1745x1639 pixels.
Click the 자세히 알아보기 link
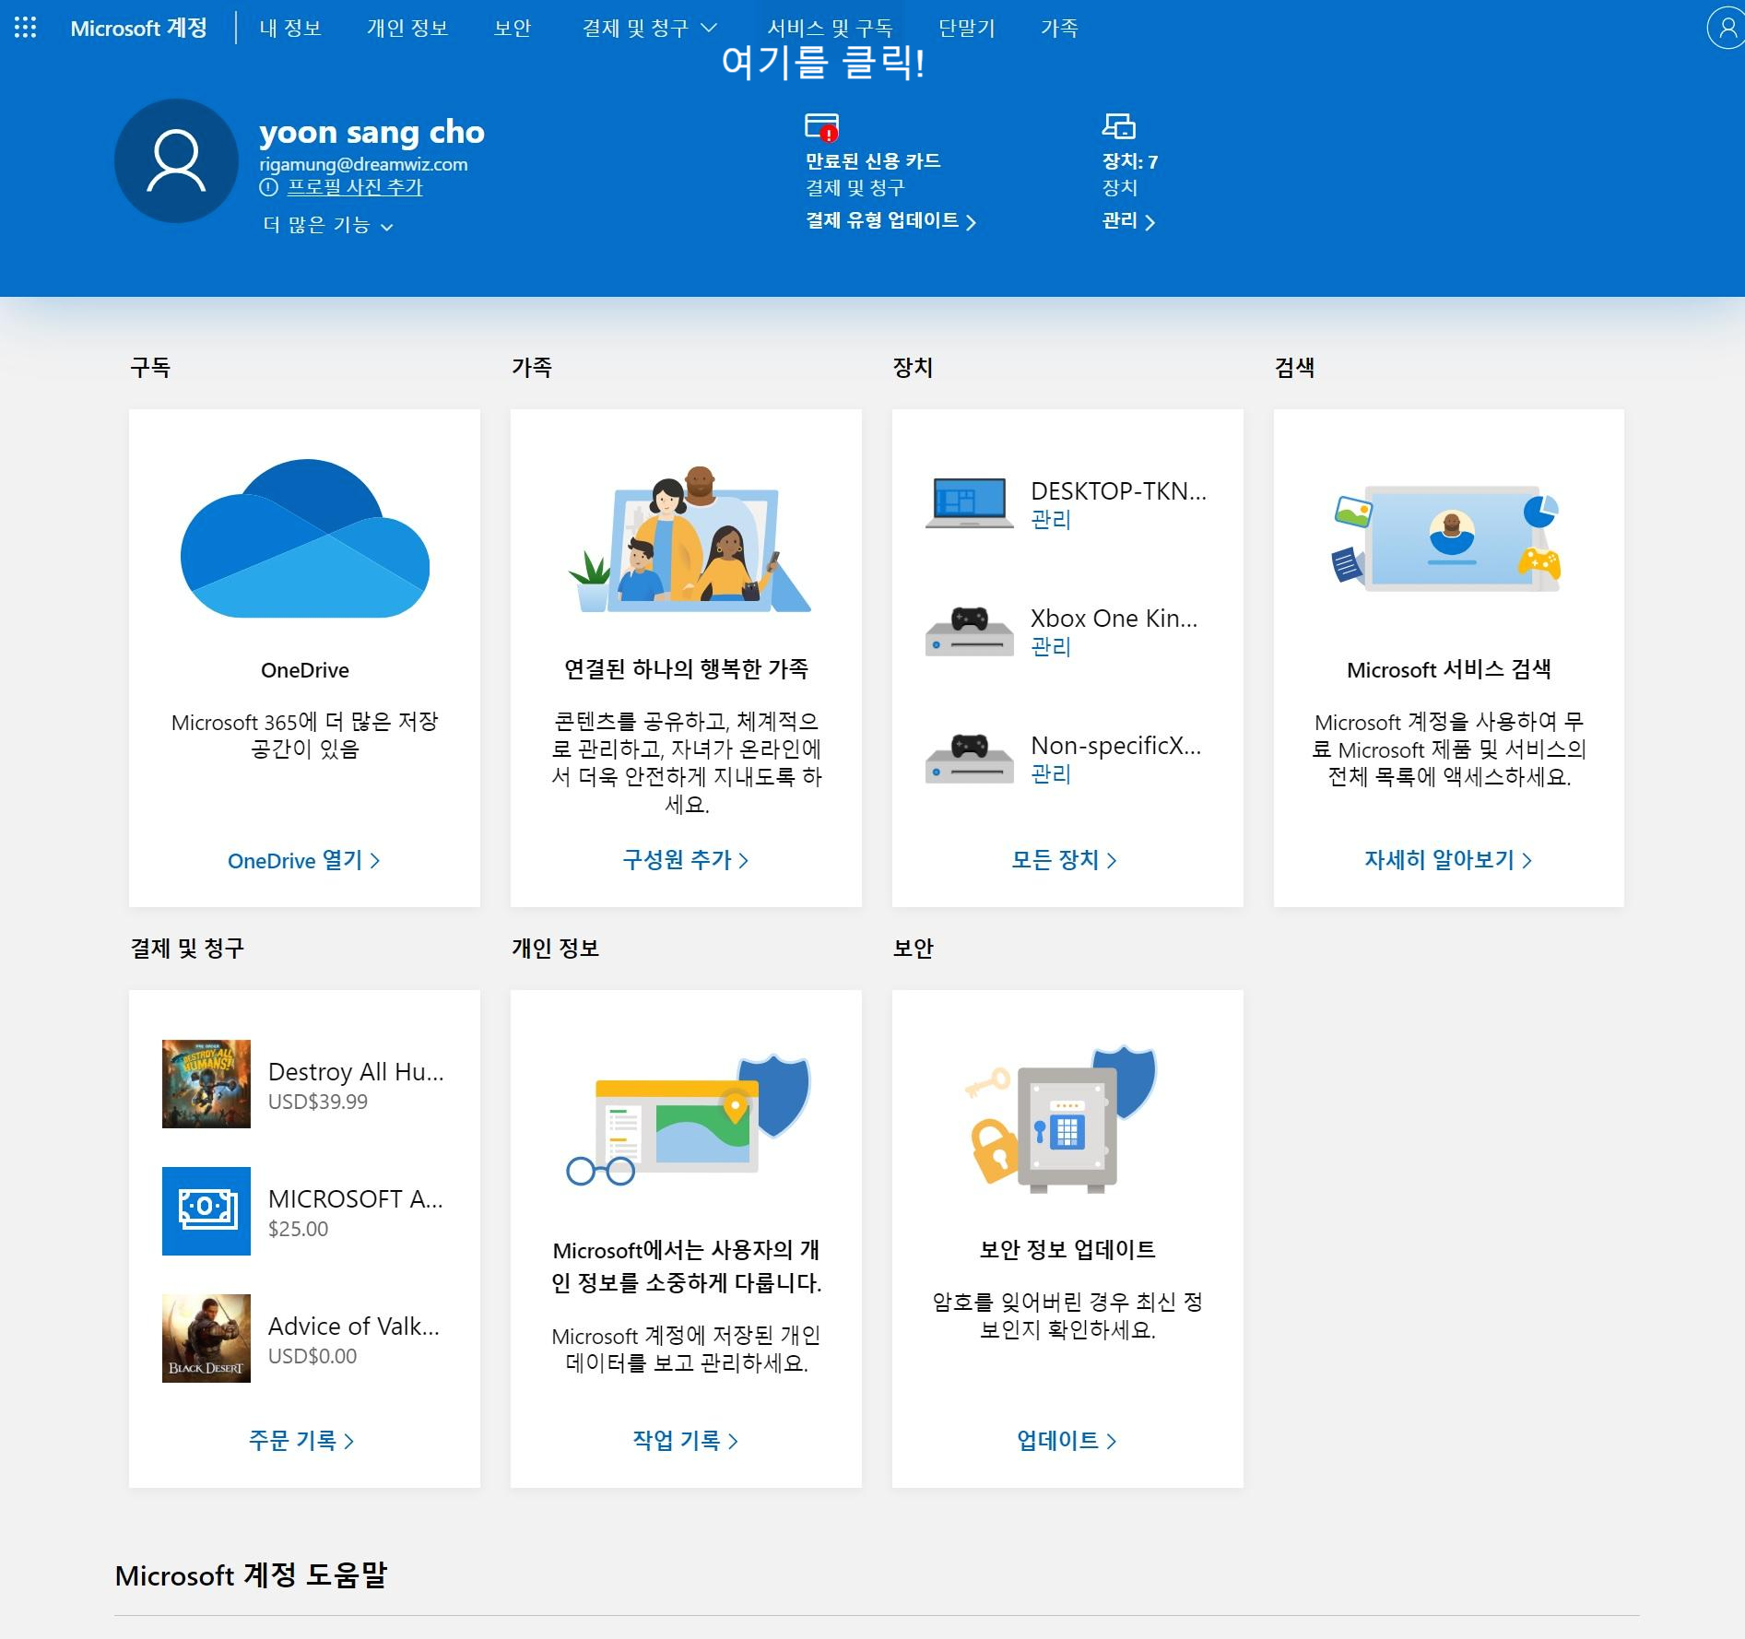click(x=1448, y=860)
